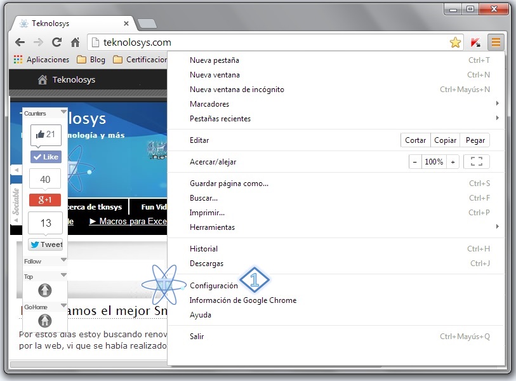This screenshot has height=381, width=516.
Task: Select Guardar página como...
Action: pyautogui.click(x=336, y=184)
